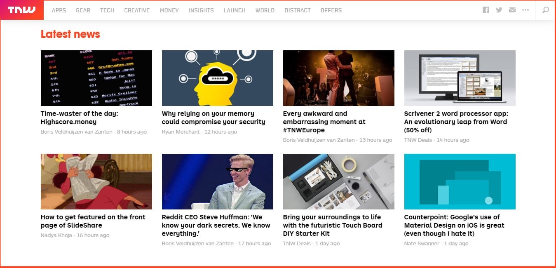Open the APPS section
Viewport: 556px width, 268px height.
[59, 10]
